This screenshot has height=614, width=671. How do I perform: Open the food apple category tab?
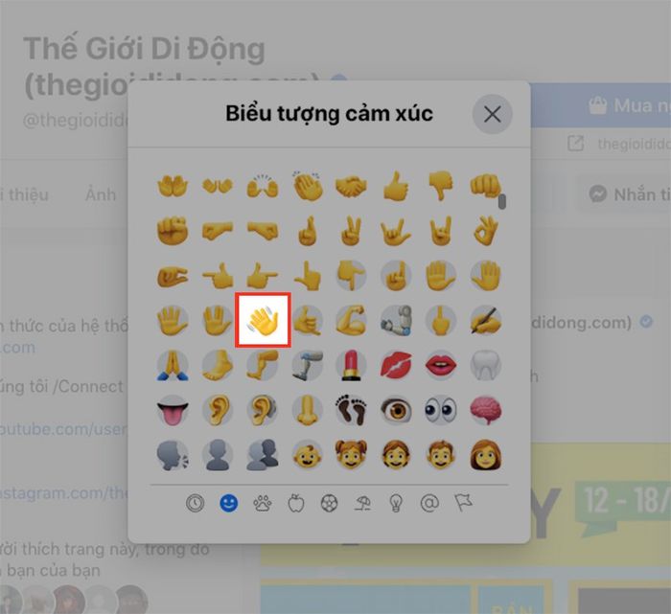pos(296,503)
